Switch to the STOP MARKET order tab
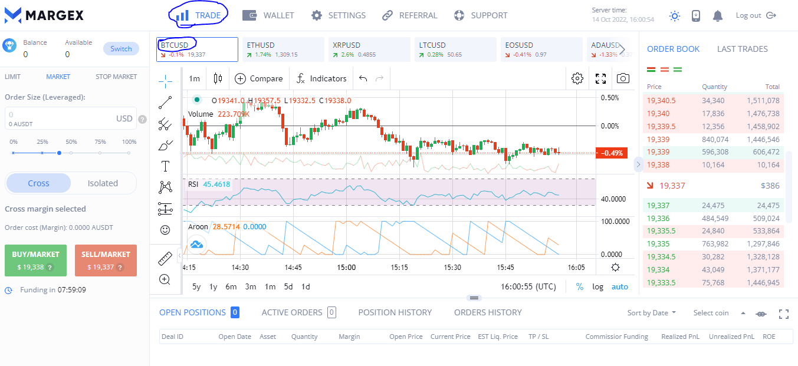Image resolution: width=798 pixels, height=366 pixels. point(116,77)
